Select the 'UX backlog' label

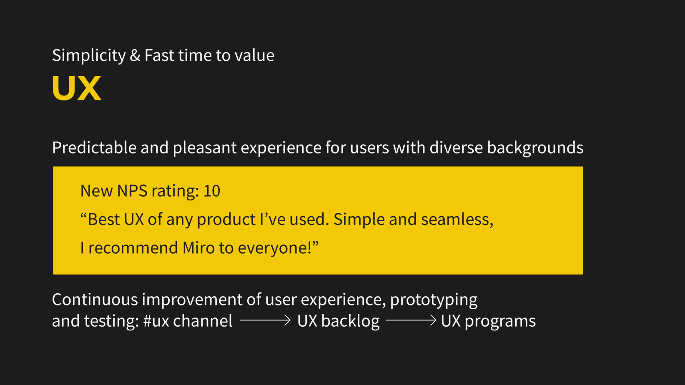(x=338, y=321)
